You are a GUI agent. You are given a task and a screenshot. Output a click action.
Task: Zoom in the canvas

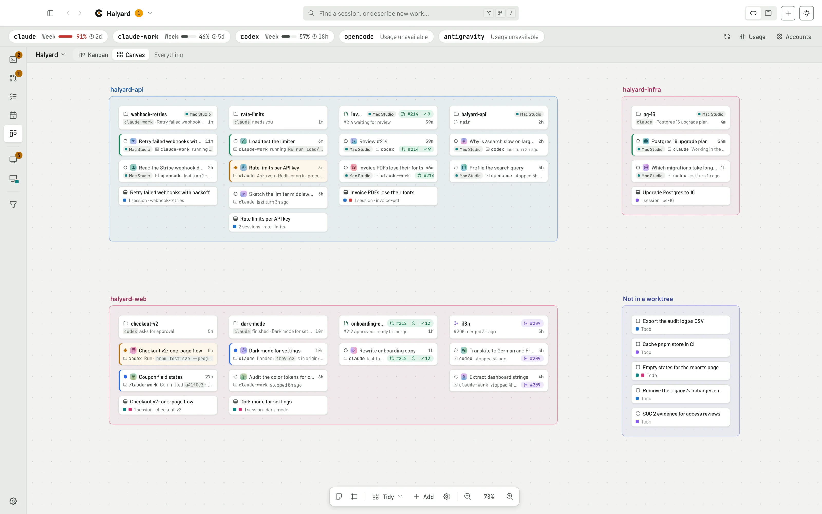click(510, 497)
